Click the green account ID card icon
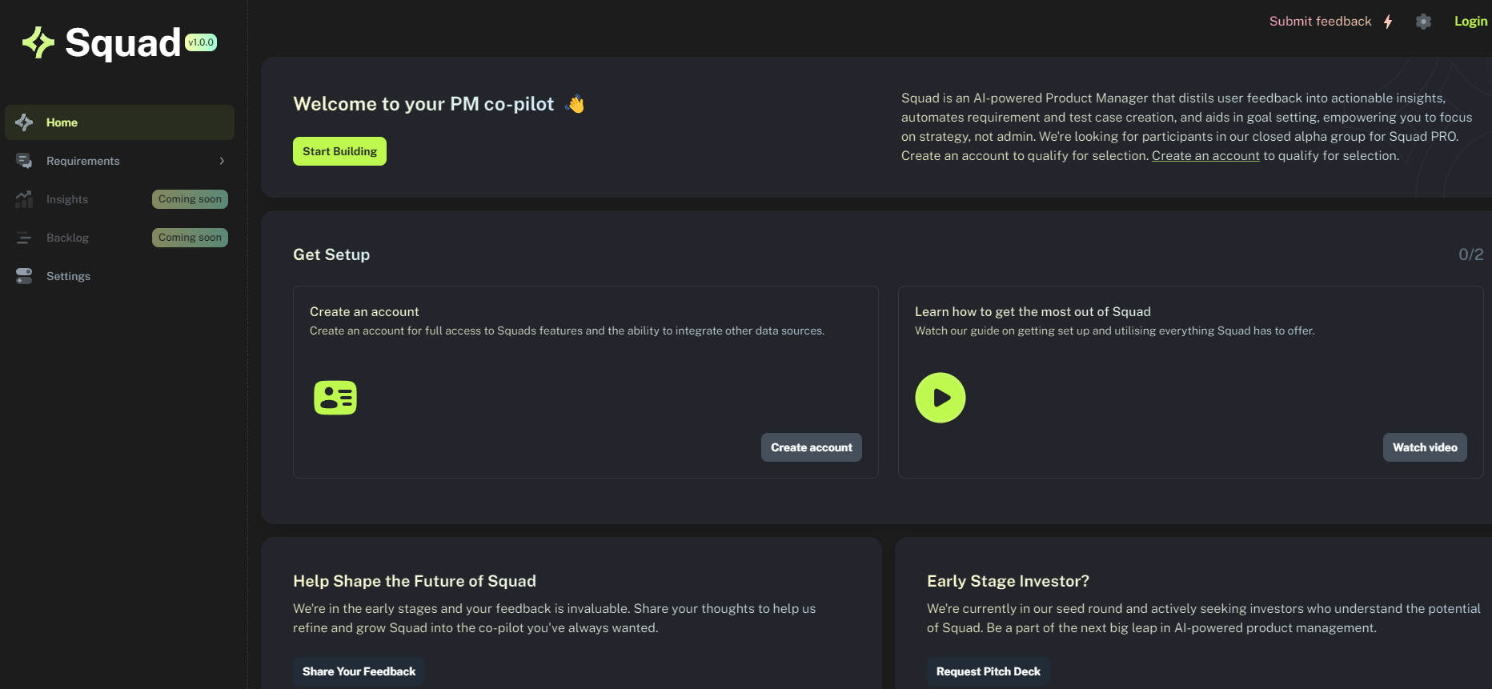This screenshot has height=689, width=1492. point(335,398)
